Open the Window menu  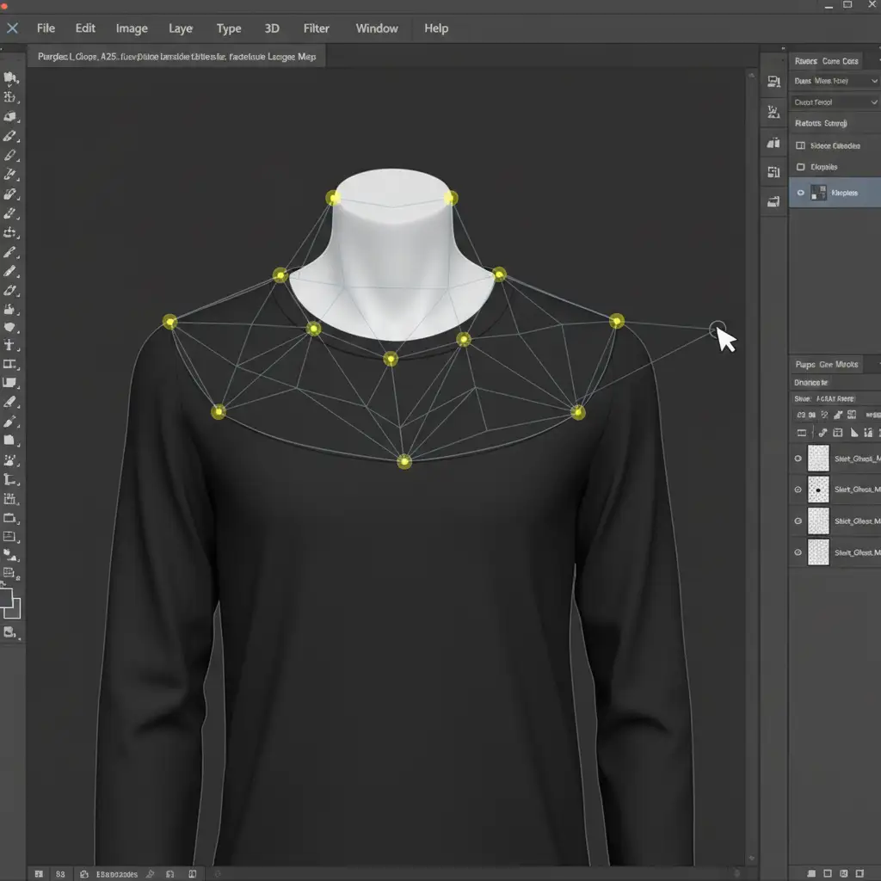(x=377, y=28)
